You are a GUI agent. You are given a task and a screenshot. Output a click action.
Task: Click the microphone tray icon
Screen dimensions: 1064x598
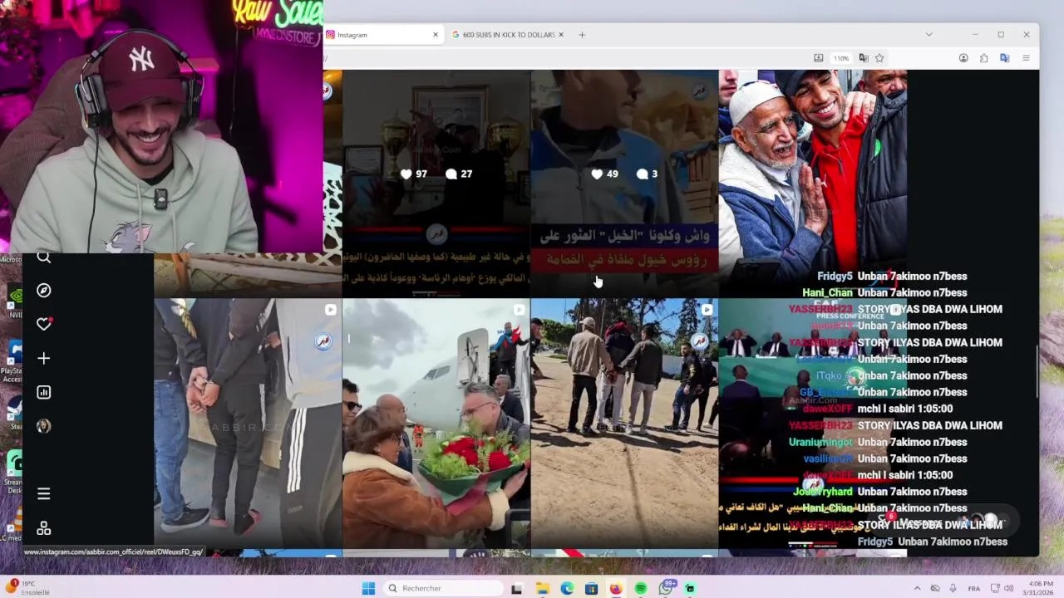953,588
